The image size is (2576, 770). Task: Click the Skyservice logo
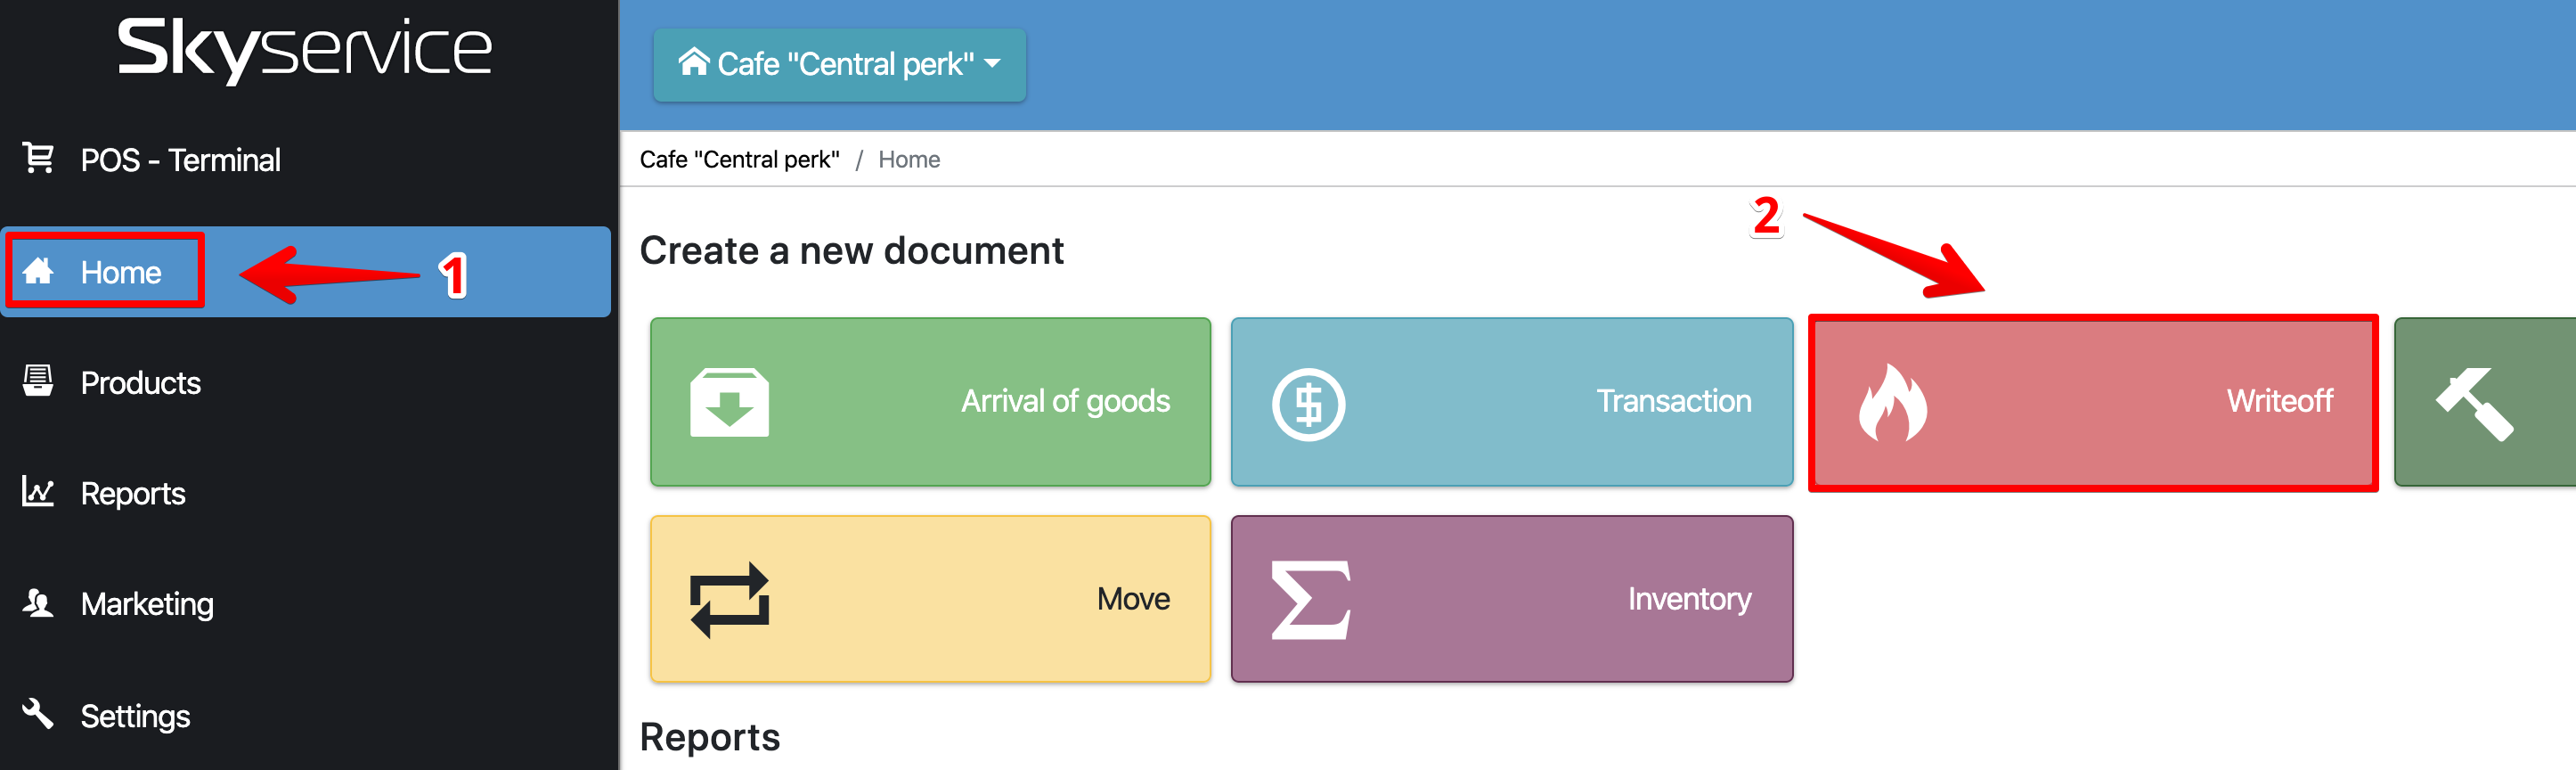coord(304,48)
